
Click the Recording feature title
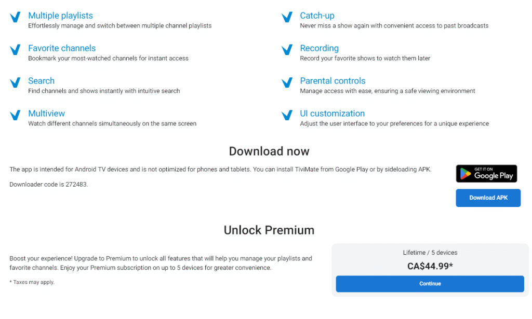(x=320, y=48)
